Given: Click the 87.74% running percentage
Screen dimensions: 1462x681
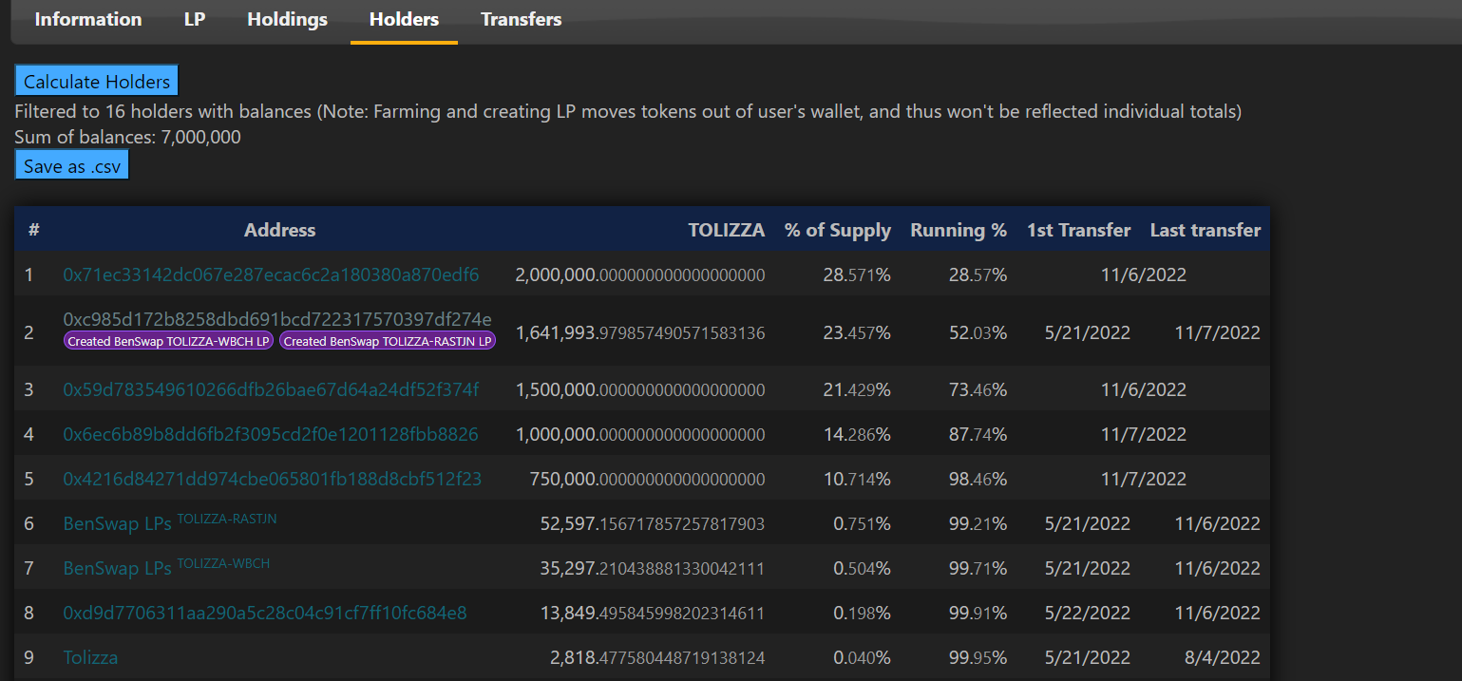Looking at the screenshot, I should coord(978,434).
